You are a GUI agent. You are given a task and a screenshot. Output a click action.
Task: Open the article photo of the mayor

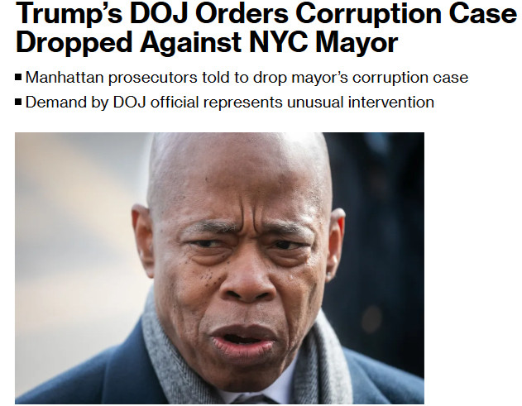tap(219, 268)
